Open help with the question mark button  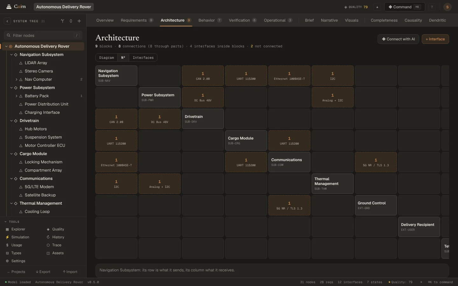(432, 7)
